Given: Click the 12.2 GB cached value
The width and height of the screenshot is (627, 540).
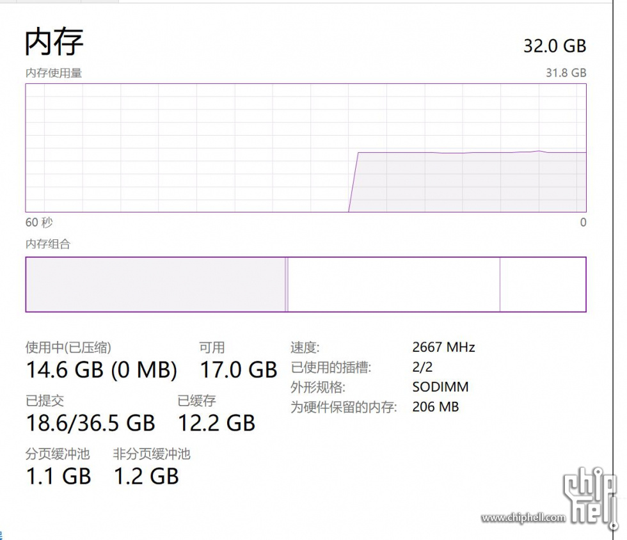Looking at the screenshot, I should pos(216,423).
